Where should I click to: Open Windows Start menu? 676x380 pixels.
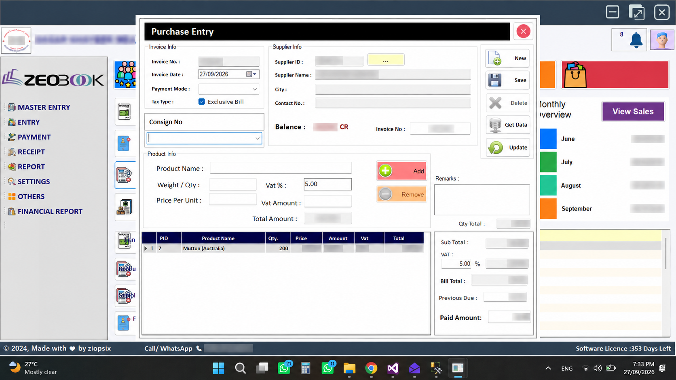pyautogui.click(x=218, y=368)
